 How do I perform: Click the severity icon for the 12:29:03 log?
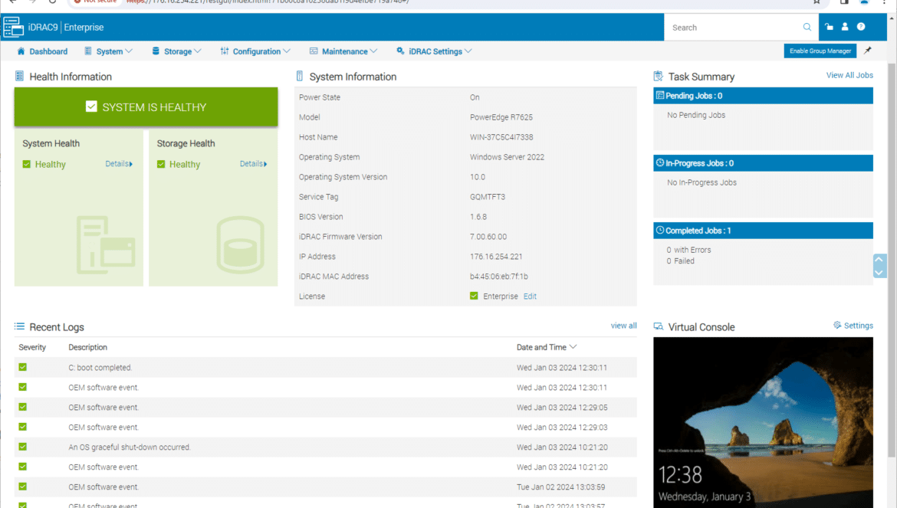click(22, 427)
